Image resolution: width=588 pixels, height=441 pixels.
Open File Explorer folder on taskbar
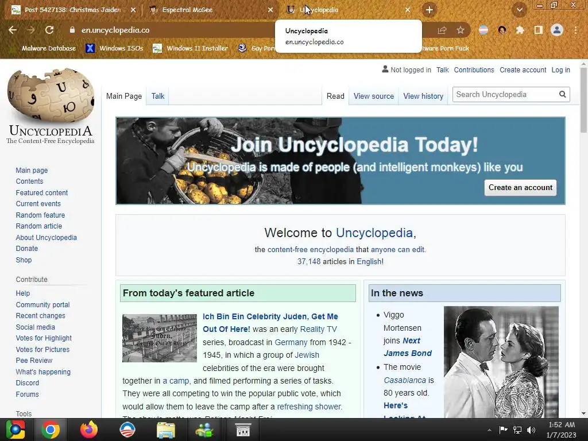(x=166, y=430)
